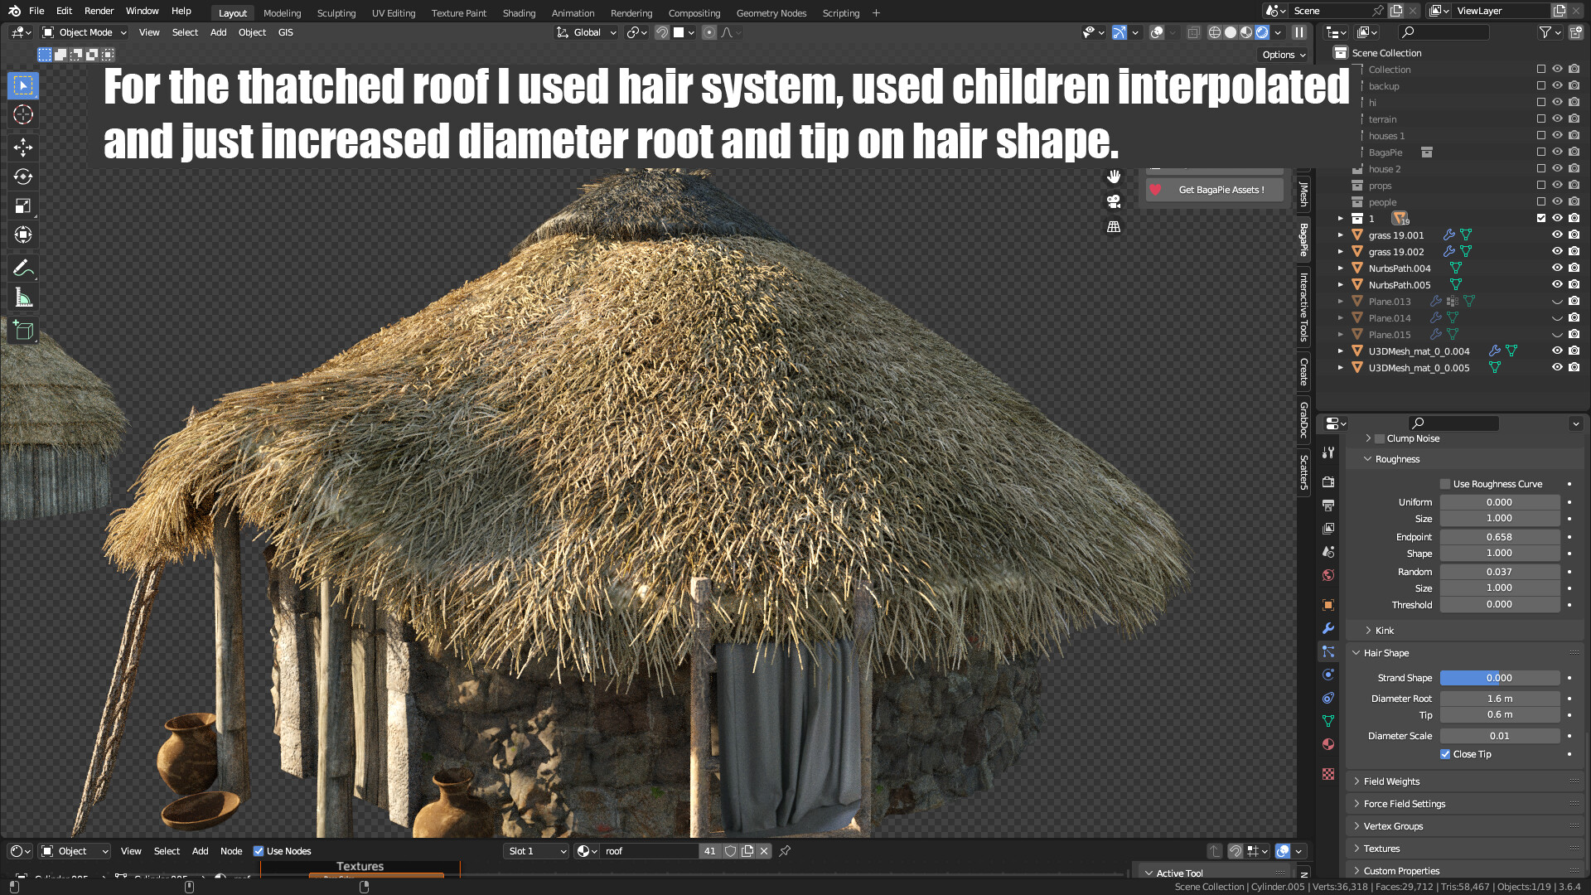1591x895 pixels.
Task: Activate the Scale tool
Action: (23, 206)
